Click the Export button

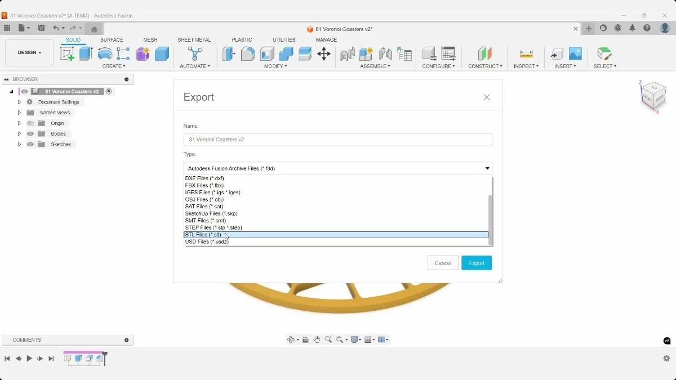(x=477, y=263)
